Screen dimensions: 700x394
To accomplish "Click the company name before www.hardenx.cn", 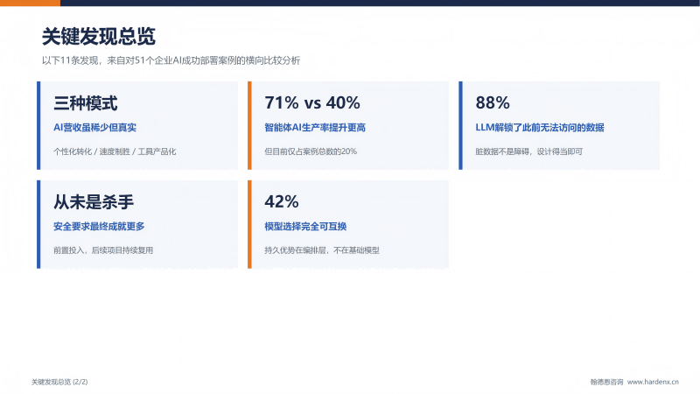I will coord(606,382).
